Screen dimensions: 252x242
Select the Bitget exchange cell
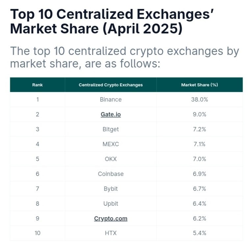(x=111, y=129)
